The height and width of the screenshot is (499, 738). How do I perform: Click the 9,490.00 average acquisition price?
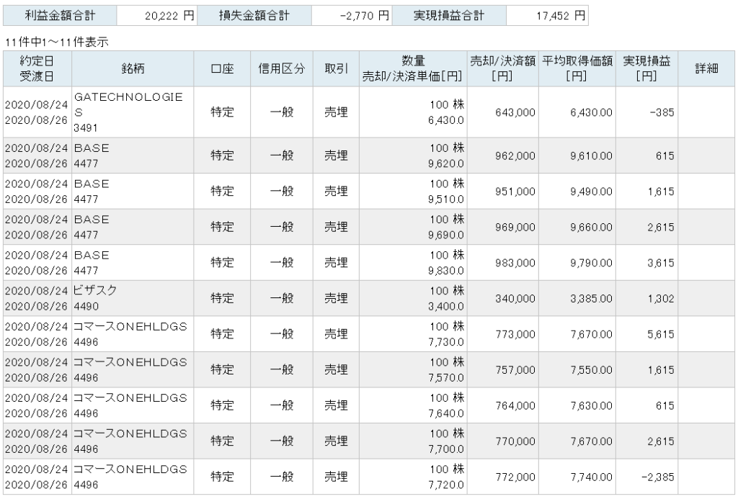pos(591,192)
